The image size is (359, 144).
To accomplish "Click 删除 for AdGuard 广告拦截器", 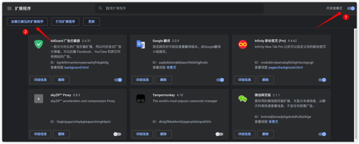I will tap(61, 80).
